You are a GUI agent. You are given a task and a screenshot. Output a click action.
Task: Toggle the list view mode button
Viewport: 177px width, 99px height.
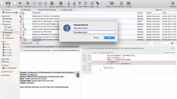[38, 43]
